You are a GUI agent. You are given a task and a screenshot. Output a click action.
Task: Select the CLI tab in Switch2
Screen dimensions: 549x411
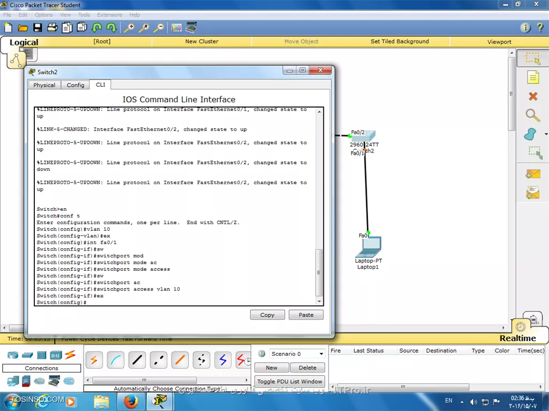pyautogui.click(x=100, y=85)
